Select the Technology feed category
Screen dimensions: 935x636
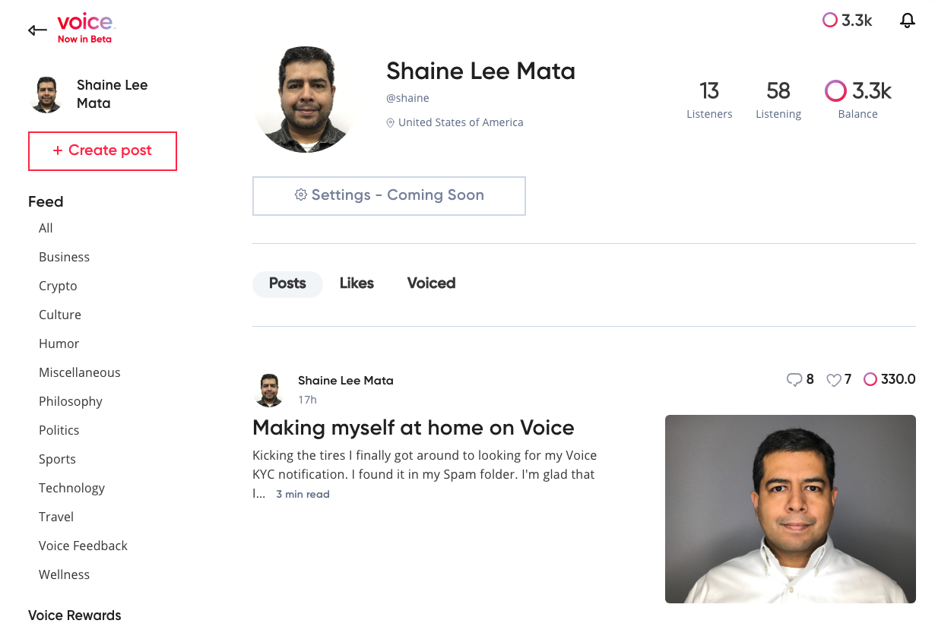(71, 488)
